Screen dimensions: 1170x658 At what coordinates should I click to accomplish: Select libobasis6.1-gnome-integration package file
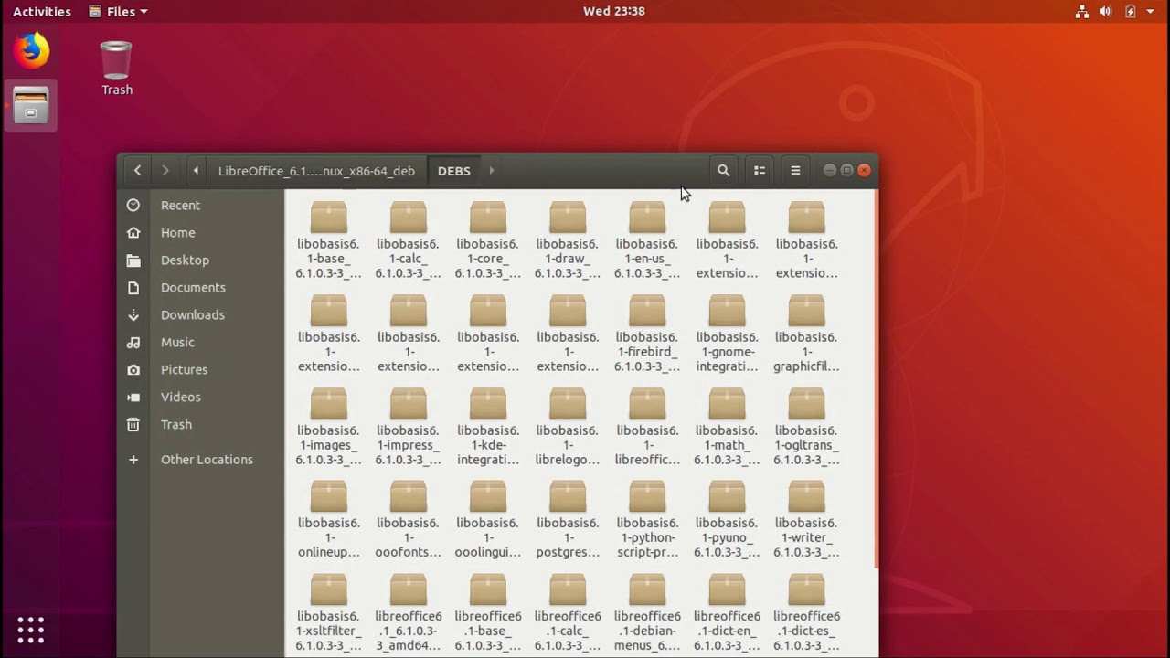coord(727,334)
